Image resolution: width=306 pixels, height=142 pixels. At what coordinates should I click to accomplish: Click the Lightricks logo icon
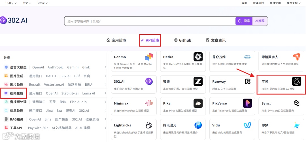[x=149, y=125]
